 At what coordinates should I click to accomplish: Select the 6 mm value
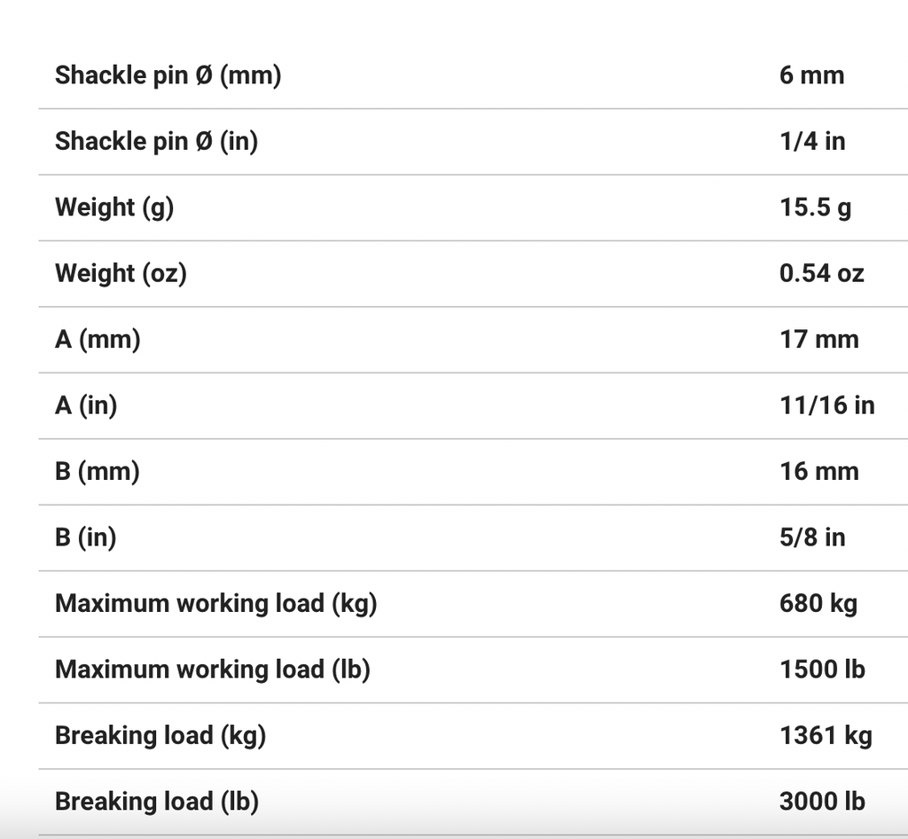[811, 75]
